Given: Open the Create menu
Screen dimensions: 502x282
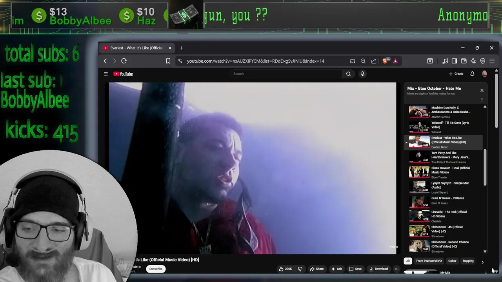Looking at the screenshot, I should coord(456,74).
